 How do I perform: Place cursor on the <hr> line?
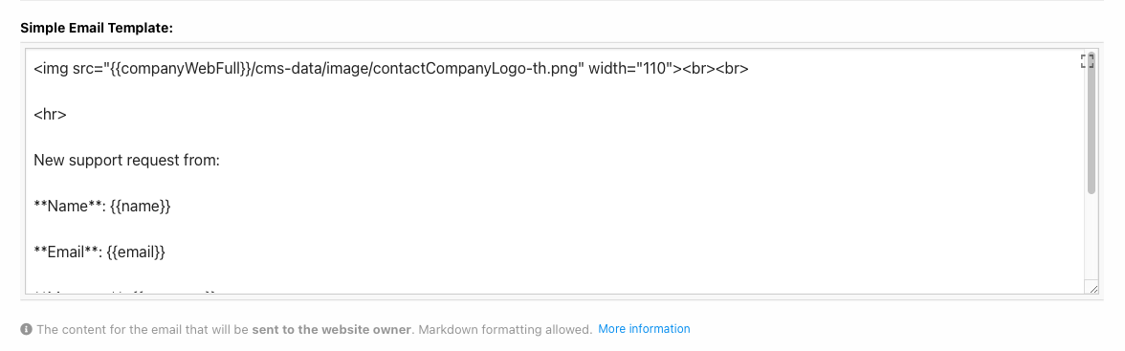(x=50, y=115)
